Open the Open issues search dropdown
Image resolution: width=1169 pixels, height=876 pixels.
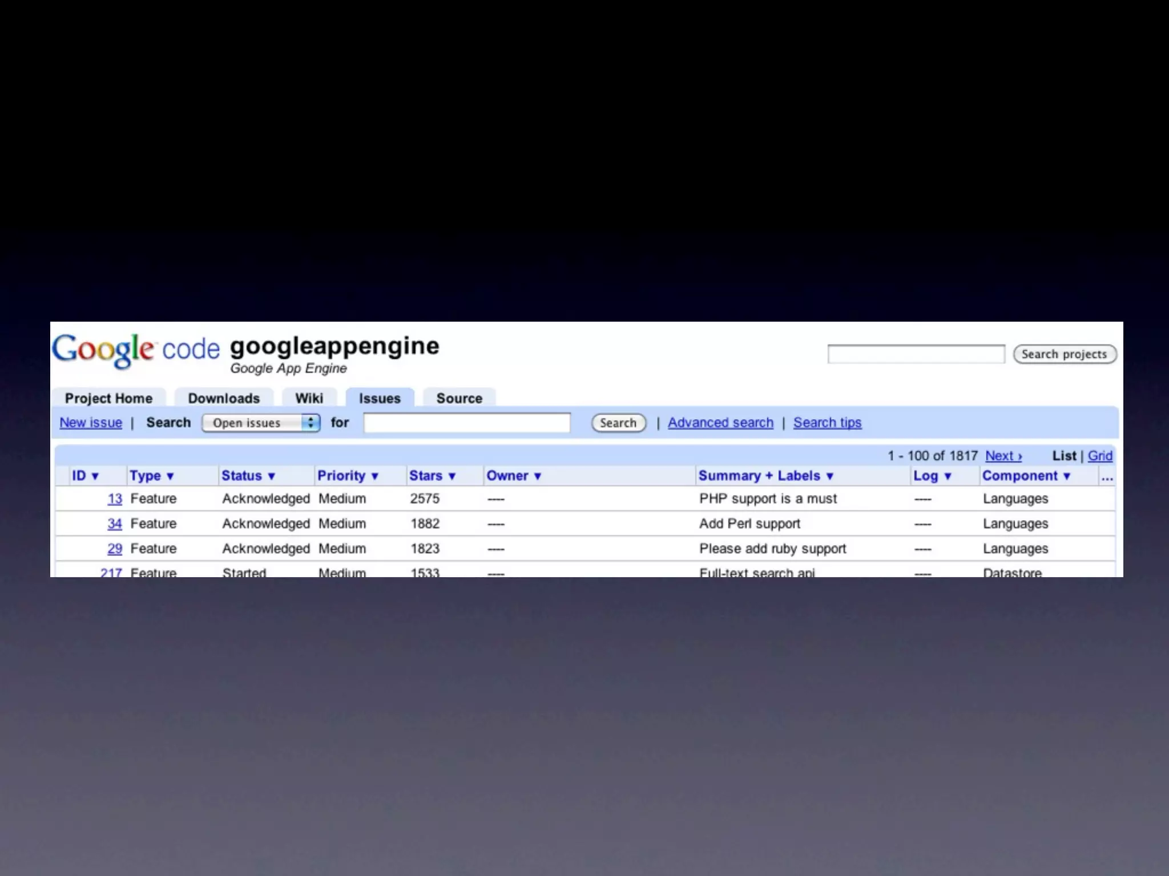coord(261,423)
